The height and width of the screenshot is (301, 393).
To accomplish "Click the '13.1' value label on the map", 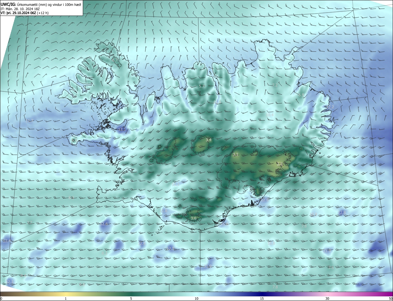I will (122, 130).
